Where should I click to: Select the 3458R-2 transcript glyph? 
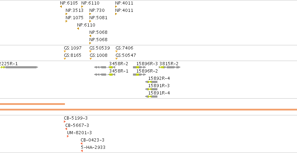[105, 67]
